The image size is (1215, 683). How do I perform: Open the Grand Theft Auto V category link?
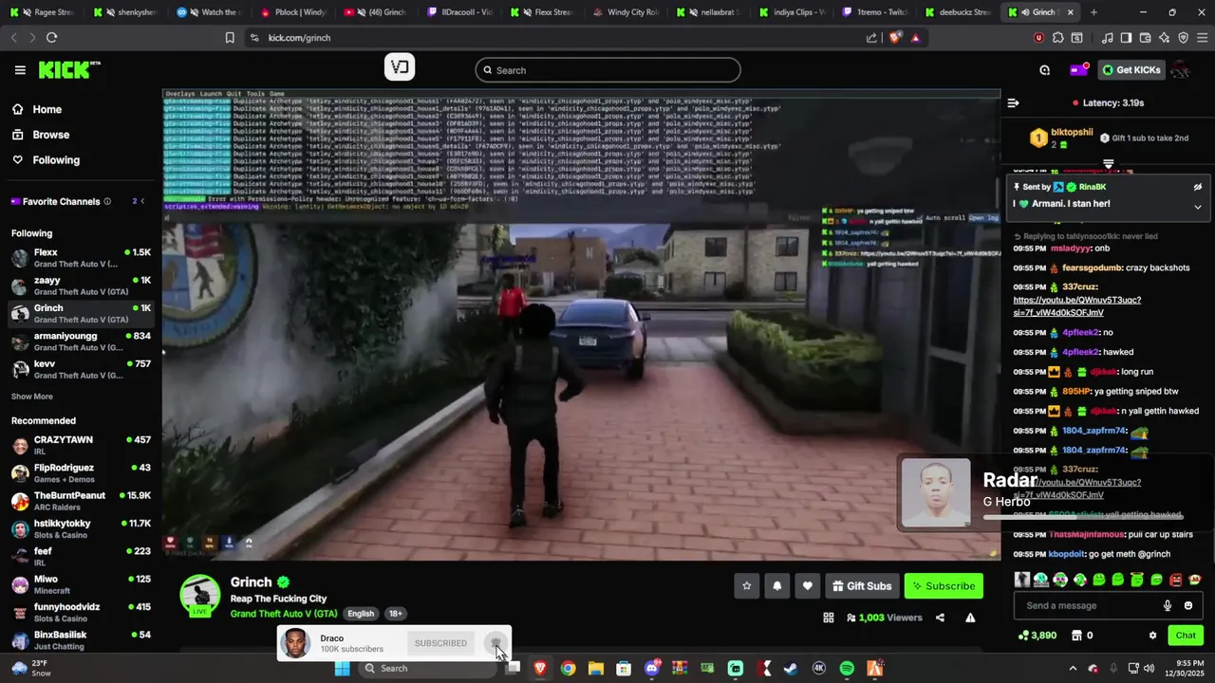[x=284, y=614]
